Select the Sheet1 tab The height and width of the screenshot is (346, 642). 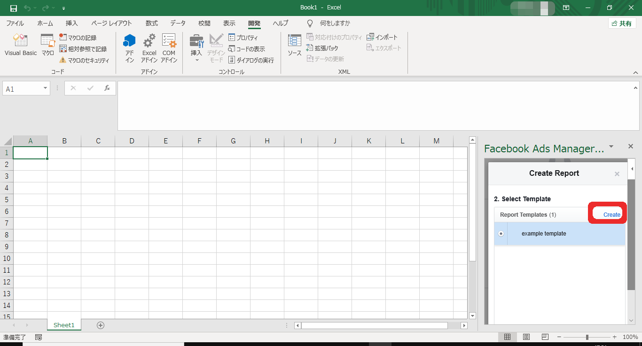64,325
